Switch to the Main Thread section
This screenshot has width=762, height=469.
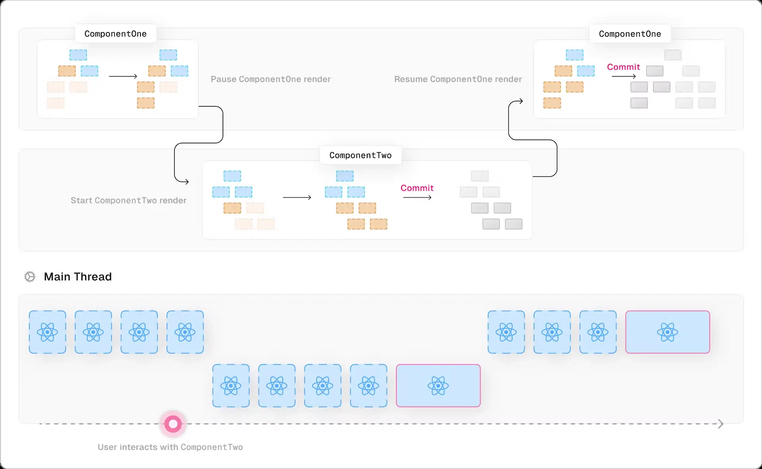coord(78,276)
